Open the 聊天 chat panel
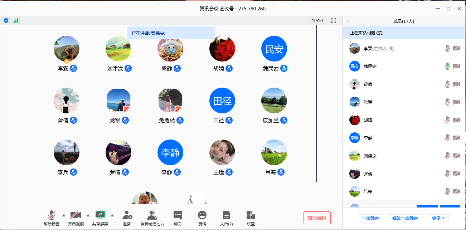 [178, 218]
